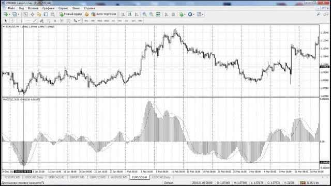The height and width of the screenshot is (186, 331).
Task: Open the Navigator folder-star icon
Action: (39, 14)
